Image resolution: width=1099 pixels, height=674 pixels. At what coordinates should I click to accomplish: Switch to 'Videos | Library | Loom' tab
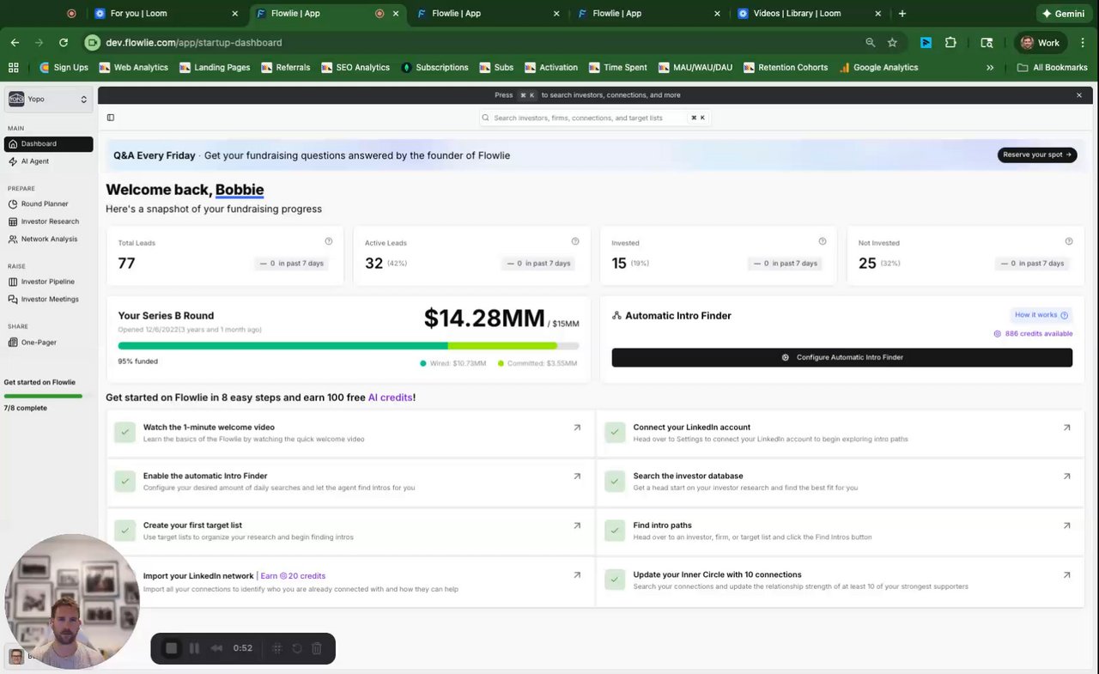pos(809,14)
